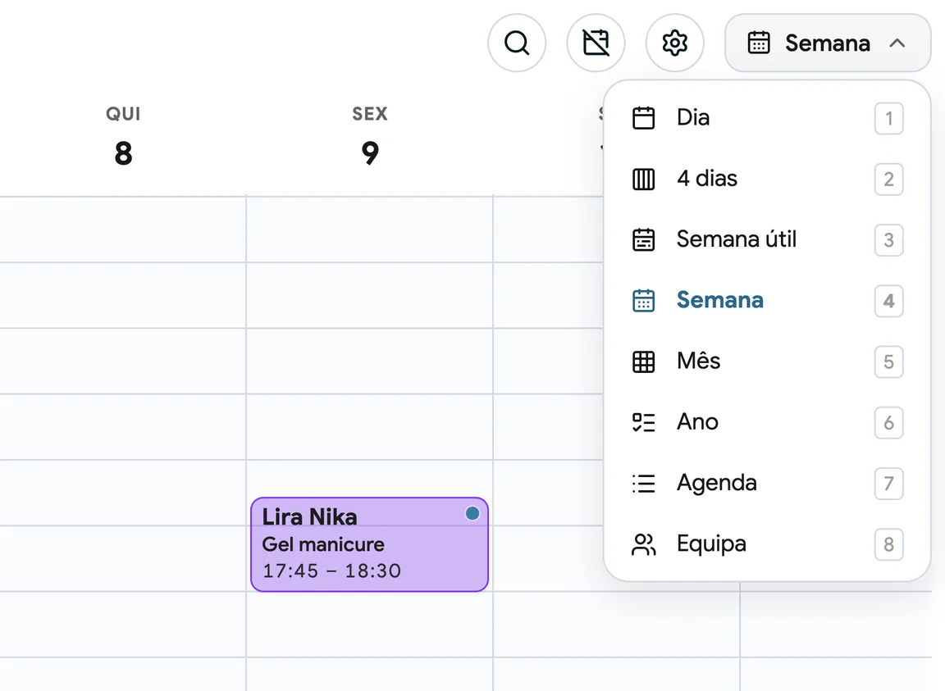Select the QUI 8 day header

(123, 136)
